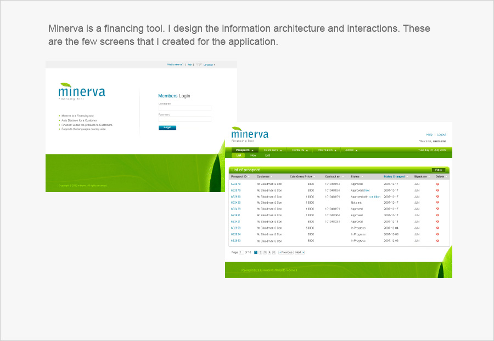This screenshot has height=341, width=494.
Task: Click the Logout link
Action: click(441, 135)
